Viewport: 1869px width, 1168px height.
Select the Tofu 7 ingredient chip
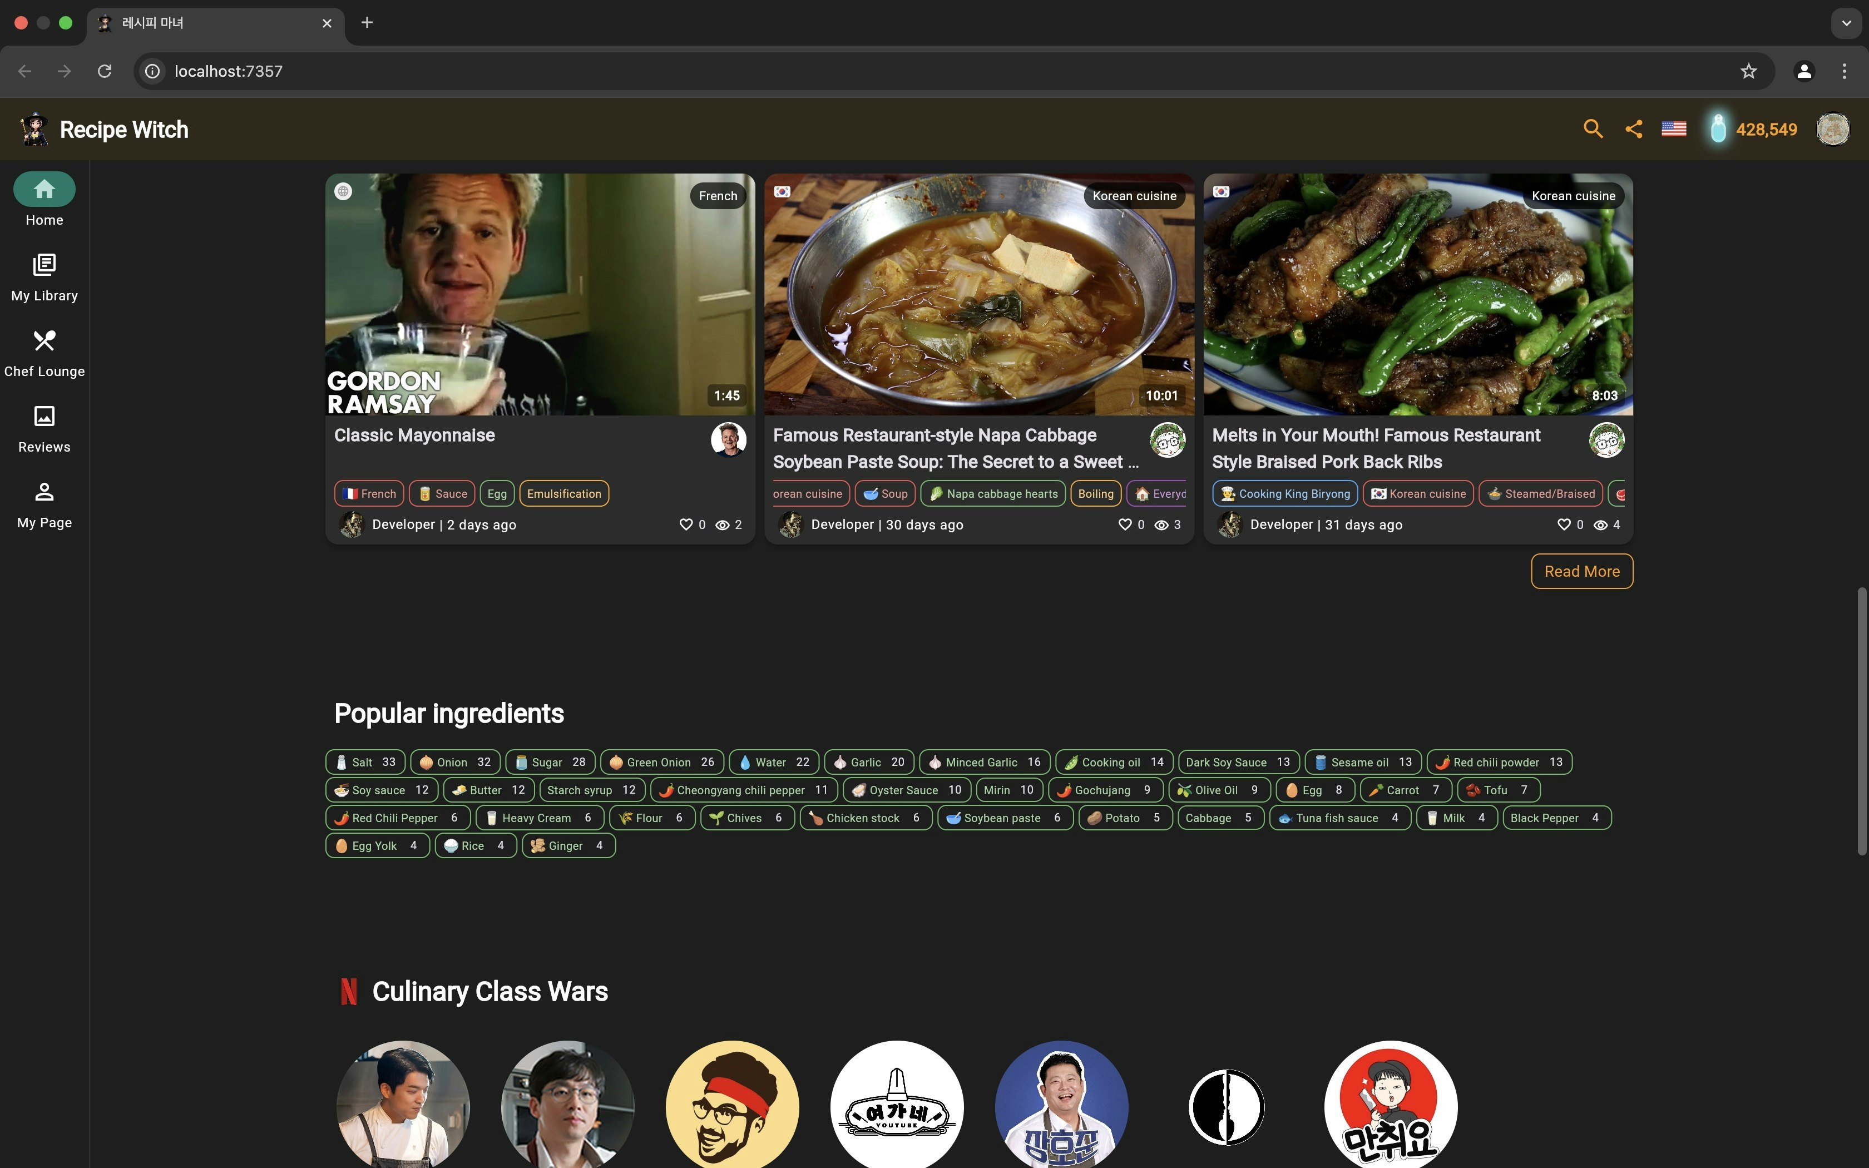pos(1499,790)
